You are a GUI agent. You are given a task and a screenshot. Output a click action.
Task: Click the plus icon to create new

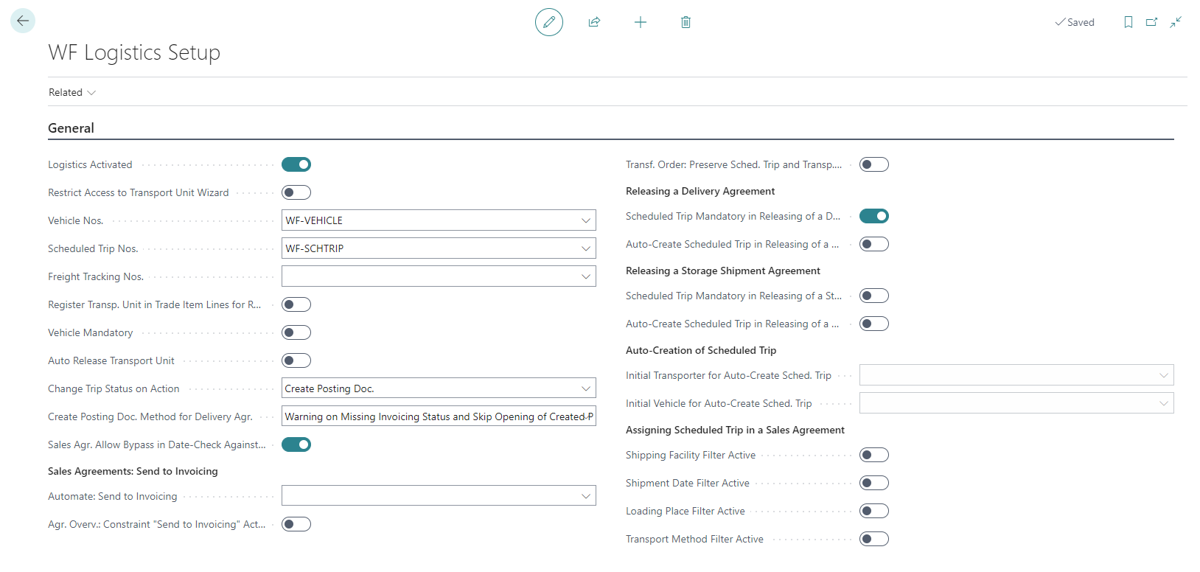[x=640, y=22]
